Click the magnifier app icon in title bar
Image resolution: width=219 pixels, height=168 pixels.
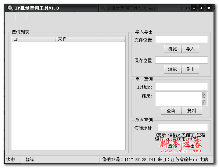[10, 8]
